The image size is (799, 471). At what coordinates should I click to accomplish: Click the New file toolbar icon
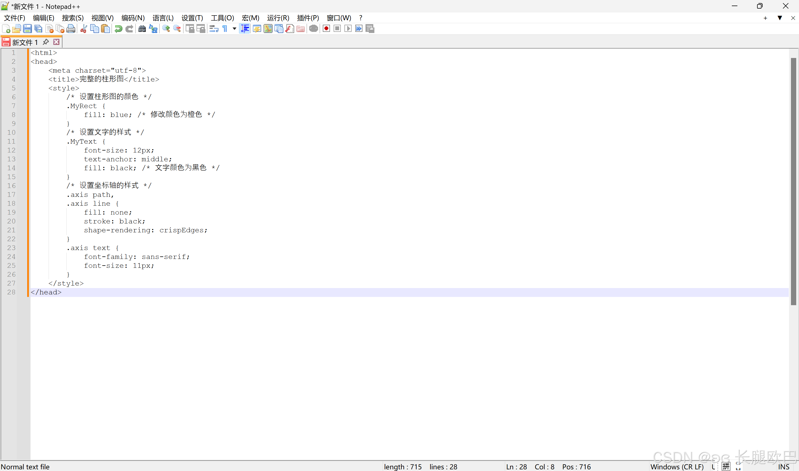[6, 29]
